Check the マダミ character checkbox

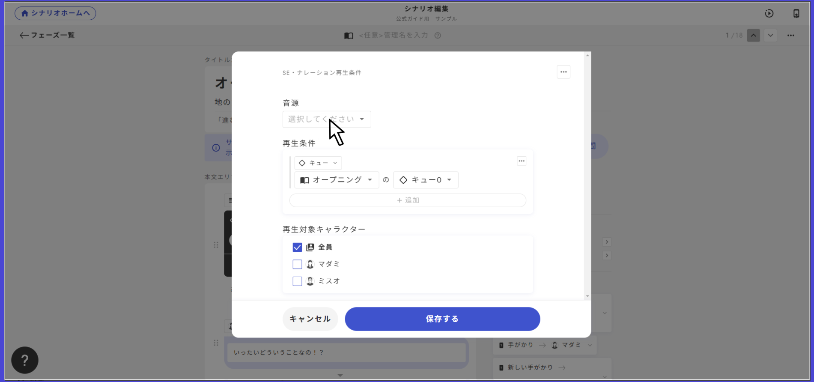tap(297, 264)
